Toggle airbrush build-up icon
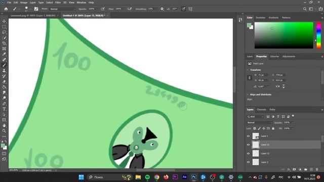 click(130, 9)
